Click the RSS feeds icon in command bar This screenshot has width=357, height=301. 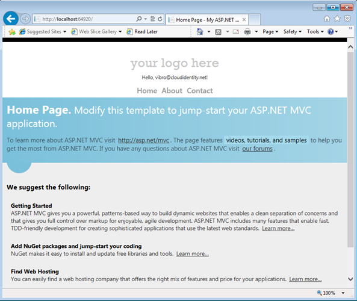pos(218,32)
